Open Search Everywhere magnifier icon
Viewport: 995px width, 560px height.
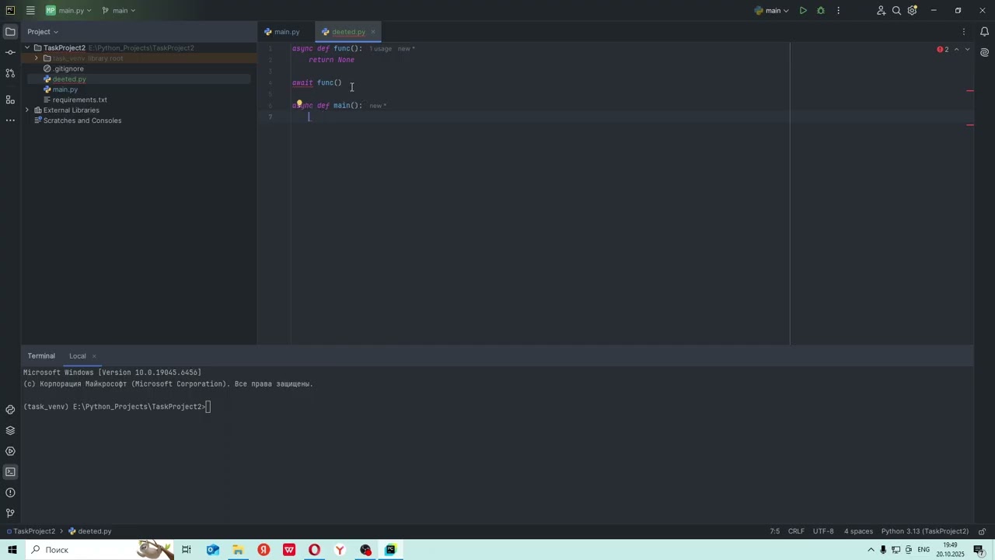click(x=896, y=11)
